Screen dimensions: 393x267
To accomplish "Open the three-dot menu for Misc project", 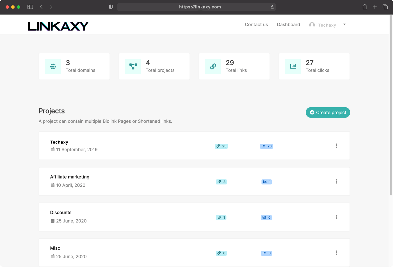I will [x=336, y=253].
